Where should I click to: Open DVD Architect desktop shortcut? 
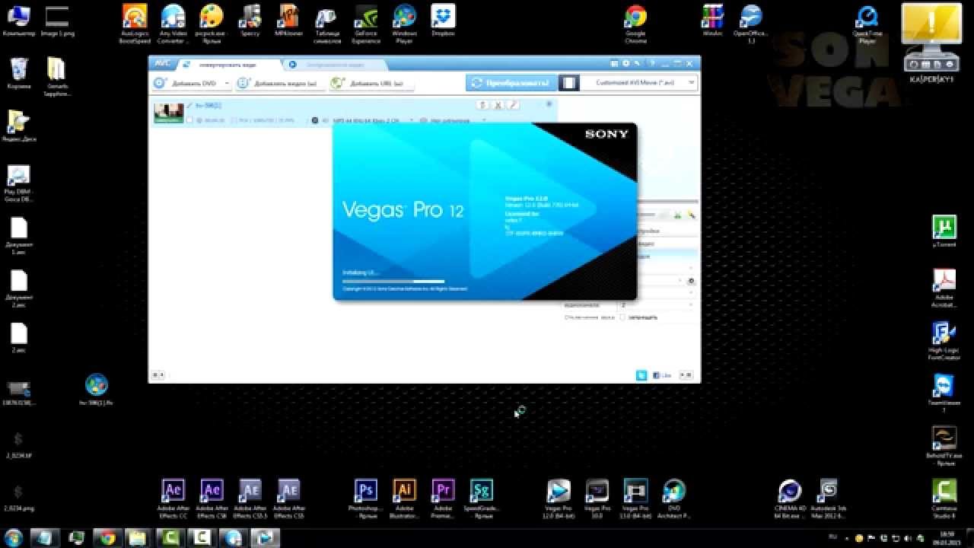pos(674,499)
